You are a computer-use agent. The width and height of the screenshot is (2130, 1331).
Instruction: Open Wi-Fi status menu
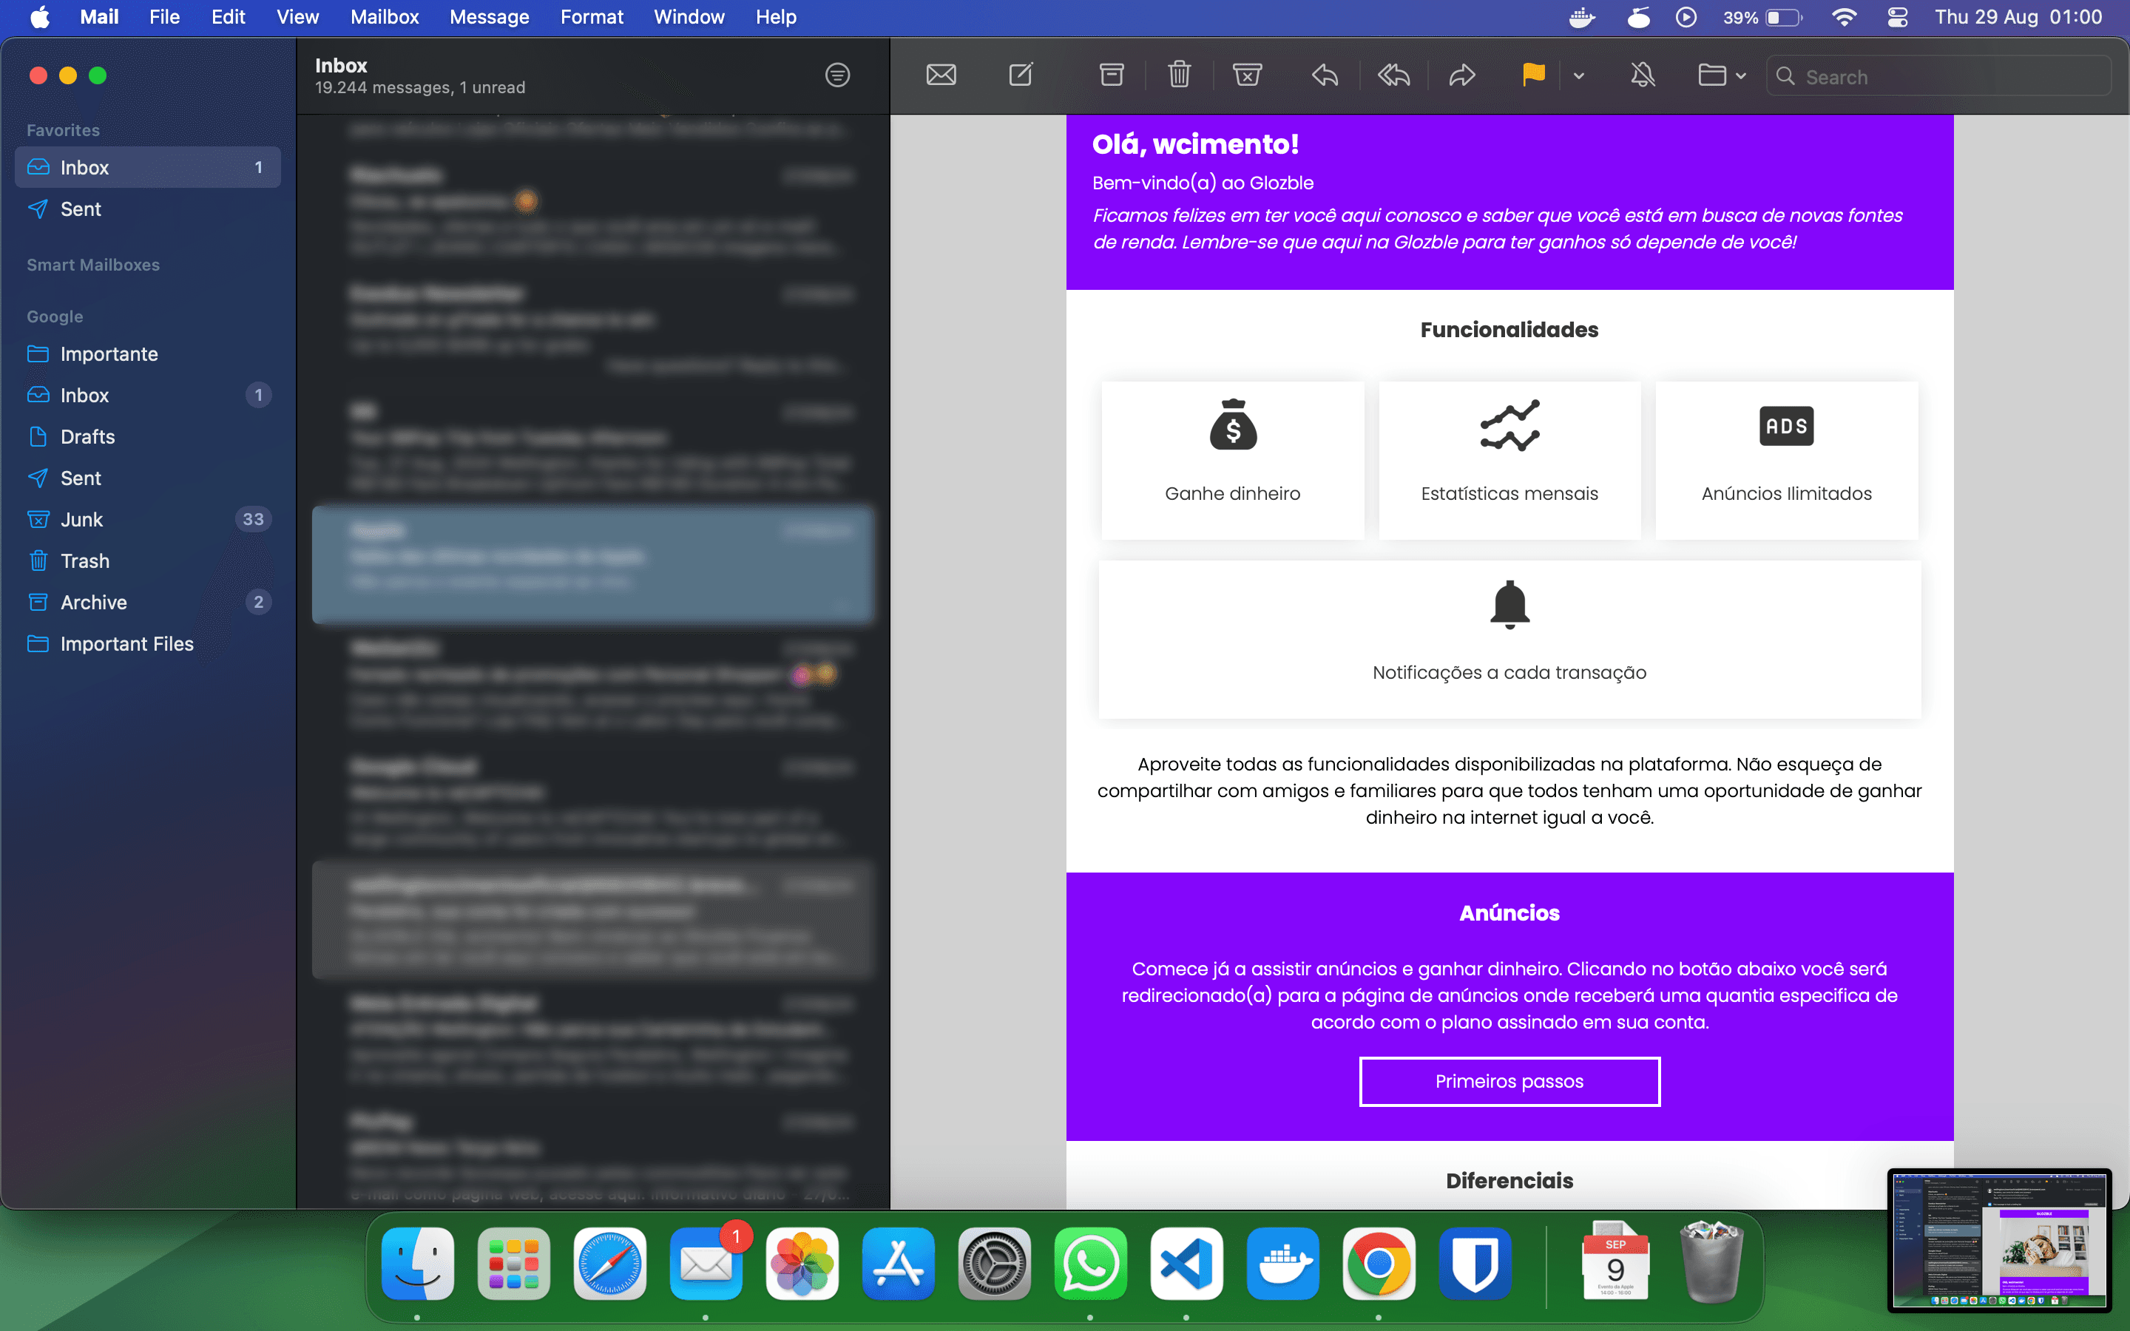[x=1844, y=17]
